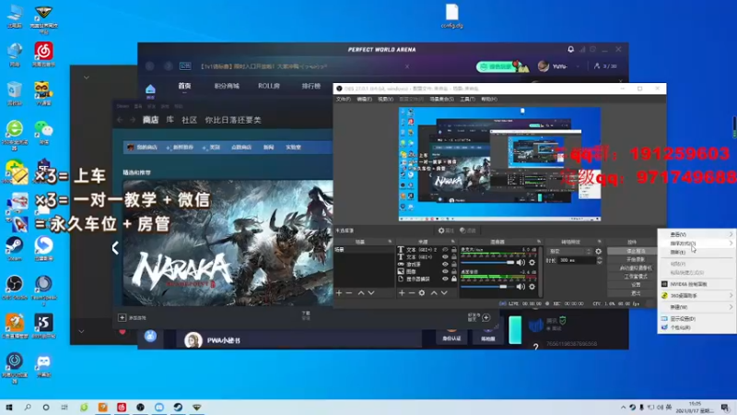Remove selected source with minus icon
737x415 pixels.
click(x=412, y=292)
